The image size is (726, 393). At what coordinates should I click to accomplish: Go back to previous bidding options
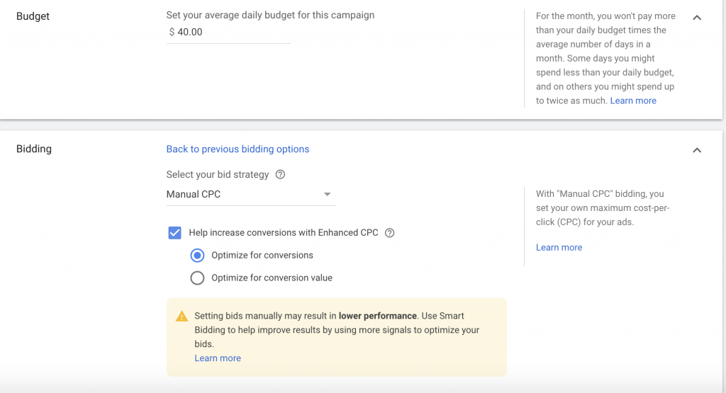coord(238,149)
